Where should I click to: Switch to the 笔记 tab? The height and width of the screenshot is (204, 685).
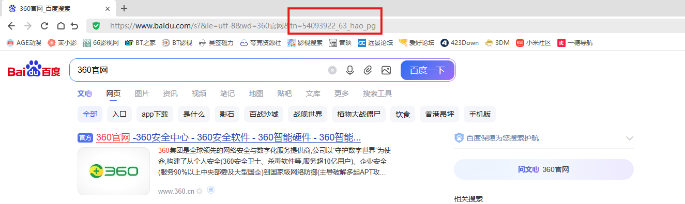227,93
